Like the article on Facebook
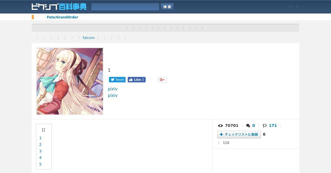Viewport: 331px width, 173px height. pyautogui.click(x=137, y=80)
